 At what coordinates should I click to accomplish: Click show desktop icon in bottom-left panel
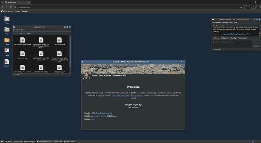[2, 141]
